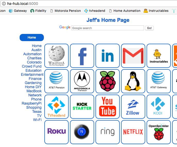Open the Instructables bookmark
The height and width of the screenshot is (147, 177).
click(156, 11)
